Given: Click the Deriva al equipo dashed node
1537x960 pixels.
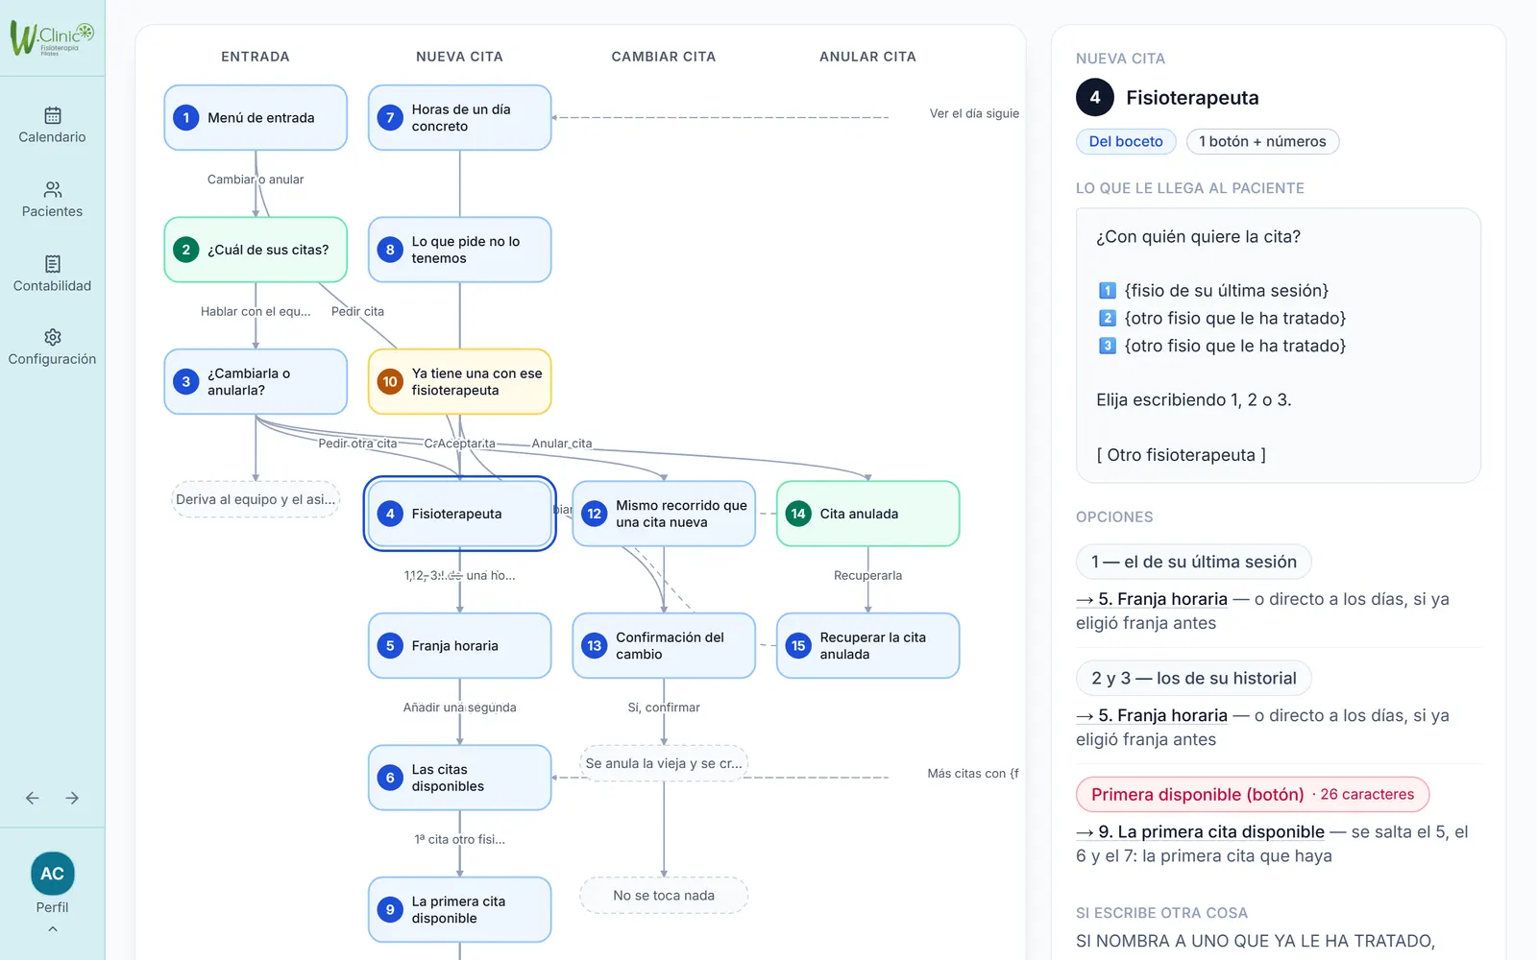Looking at the screenshot, I should coord(256,499).
